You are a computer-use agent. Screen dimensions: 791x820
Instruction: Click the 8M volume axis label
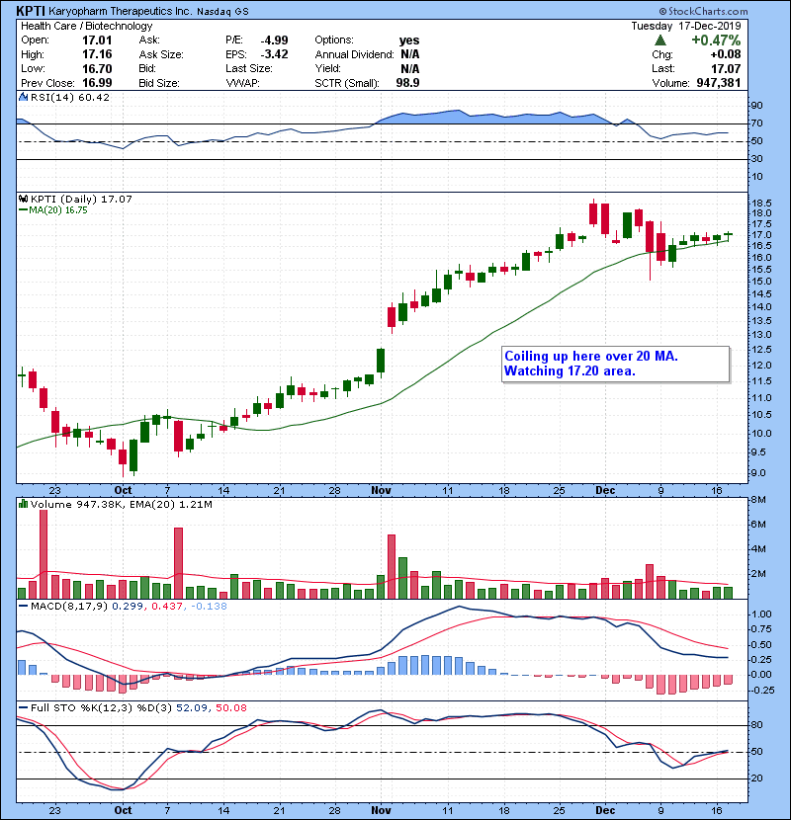tap(759, 500)
